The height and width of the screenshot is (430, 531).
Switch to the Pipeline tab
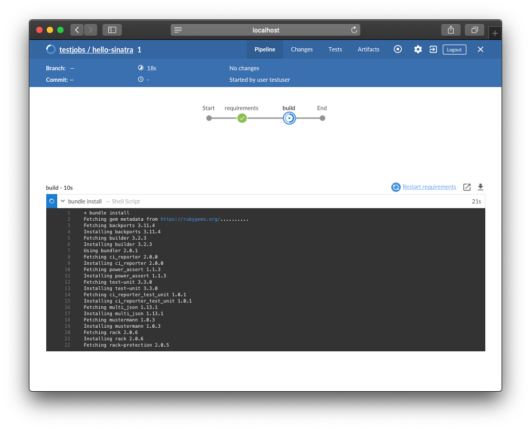coord(265,49)
